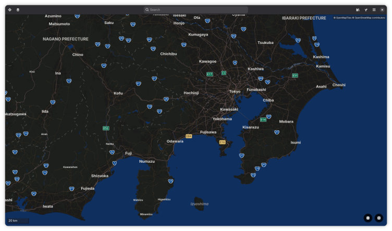
Task: Click the 20 km scale indicator
Action: (14, 221)
